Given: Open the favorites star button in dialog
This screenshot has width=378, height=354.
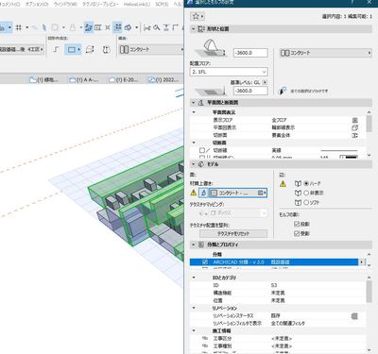Looking at the screenshot, I should pos(198,16).
